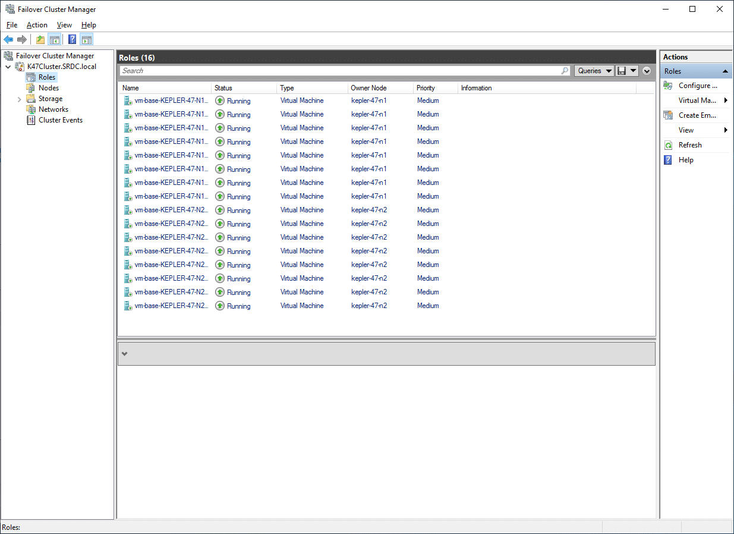
Task: Go back with the blue Back arrow
Action: (8, 40)
